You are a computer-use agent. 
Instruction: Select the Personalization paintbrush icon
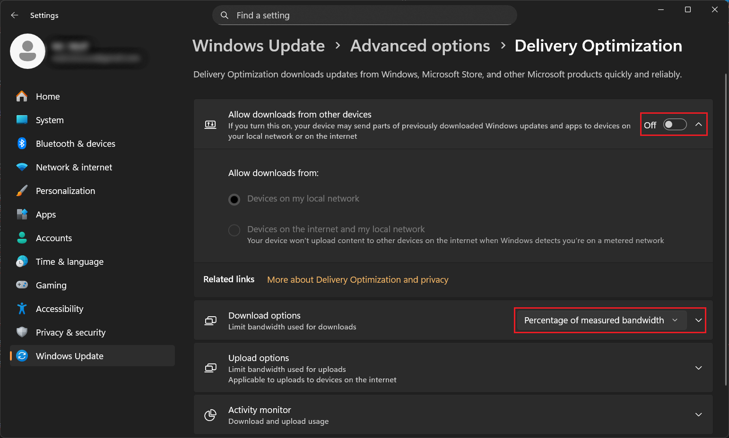coord(22,191)
